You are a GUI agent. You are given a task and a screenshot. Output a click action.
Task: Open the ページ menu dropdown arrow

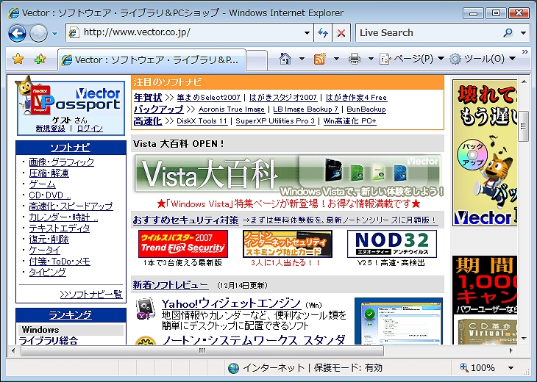click(x=441, y=59)
